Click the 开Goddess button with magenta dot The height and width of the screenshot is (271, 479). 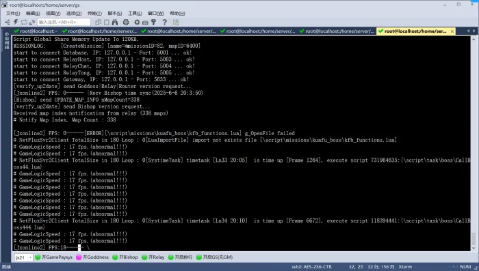[x=92, y=257]
